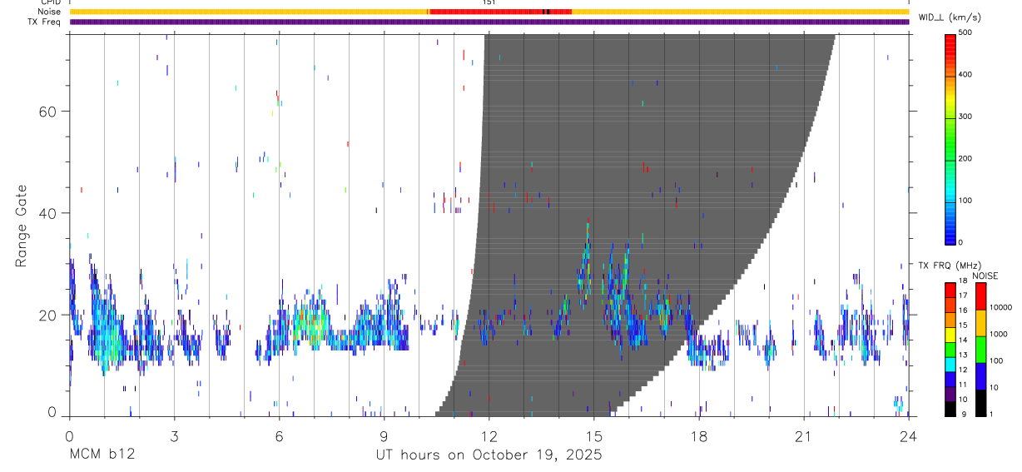The image size is (1022, 472).
Task: Click '12' on the TX FRQ scale
Action: [x=963, y=370]
